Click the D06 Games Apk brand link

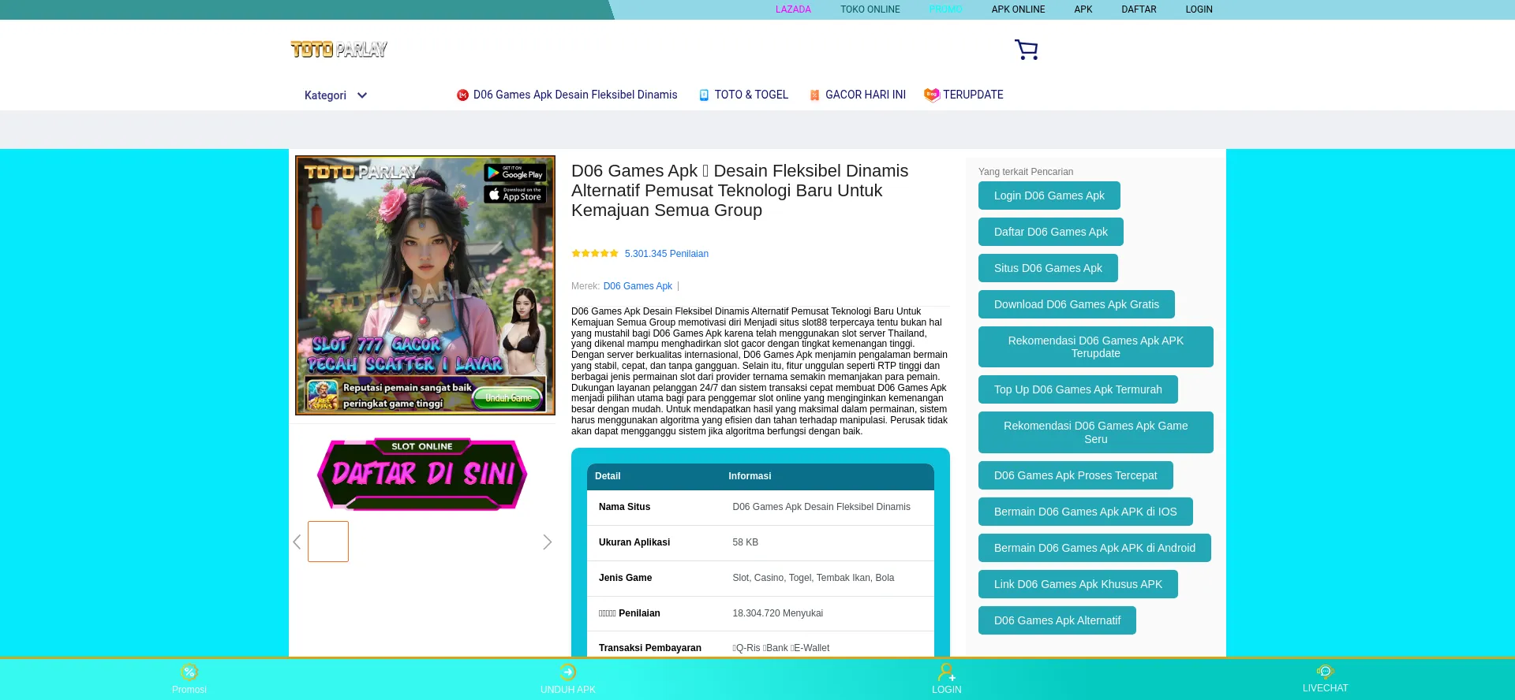[x=638, y=286]
